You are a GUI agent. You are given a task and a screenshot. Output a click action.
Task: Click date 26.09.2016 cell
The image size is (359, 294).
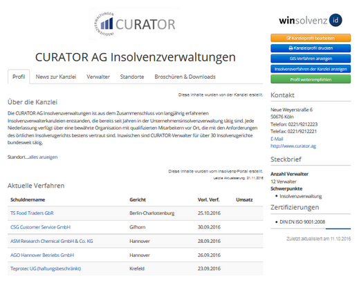click(209, 255)
